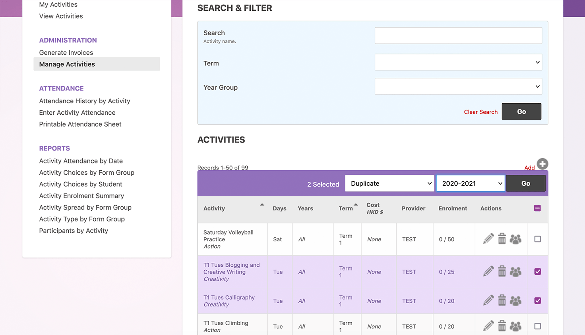Viewport: 585px width, 335px height.
Task: Delete the Saturday Volleyball Practice activity
Action: [x=502, y=239]
